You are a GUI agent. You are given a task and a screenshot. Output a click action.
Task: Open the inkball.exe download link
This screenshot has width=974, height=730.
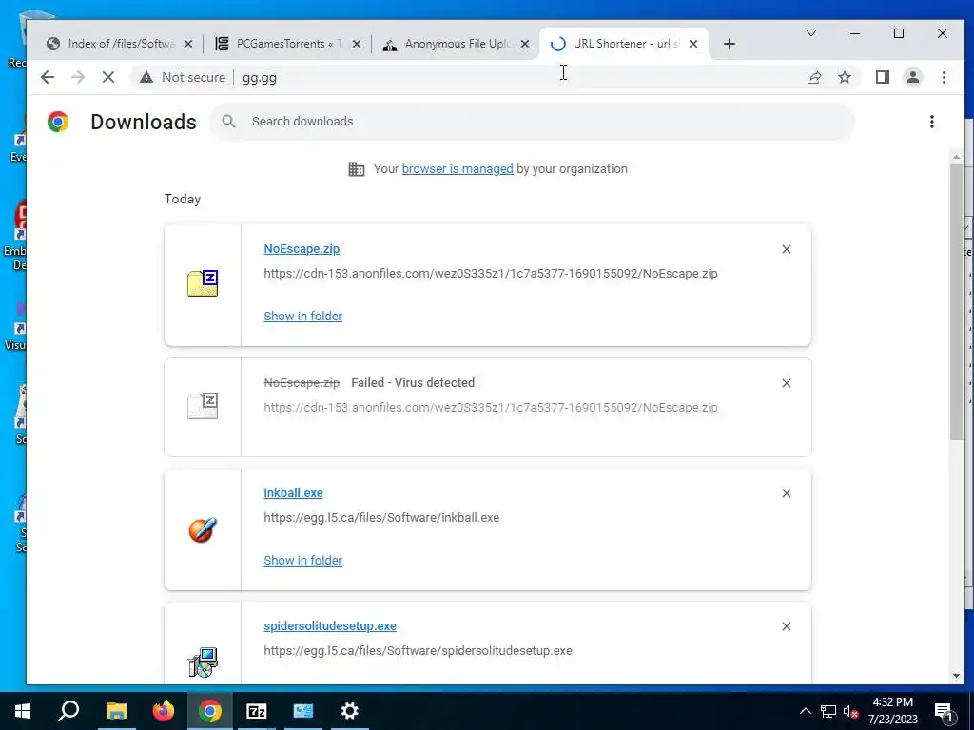(293, 493)
